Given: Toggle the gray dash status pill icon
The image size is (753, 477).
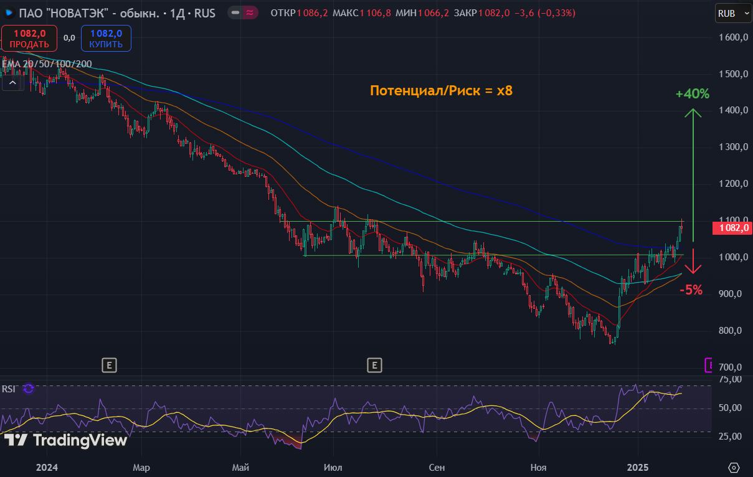Looking at the screenshot, I should coord(235,12).
